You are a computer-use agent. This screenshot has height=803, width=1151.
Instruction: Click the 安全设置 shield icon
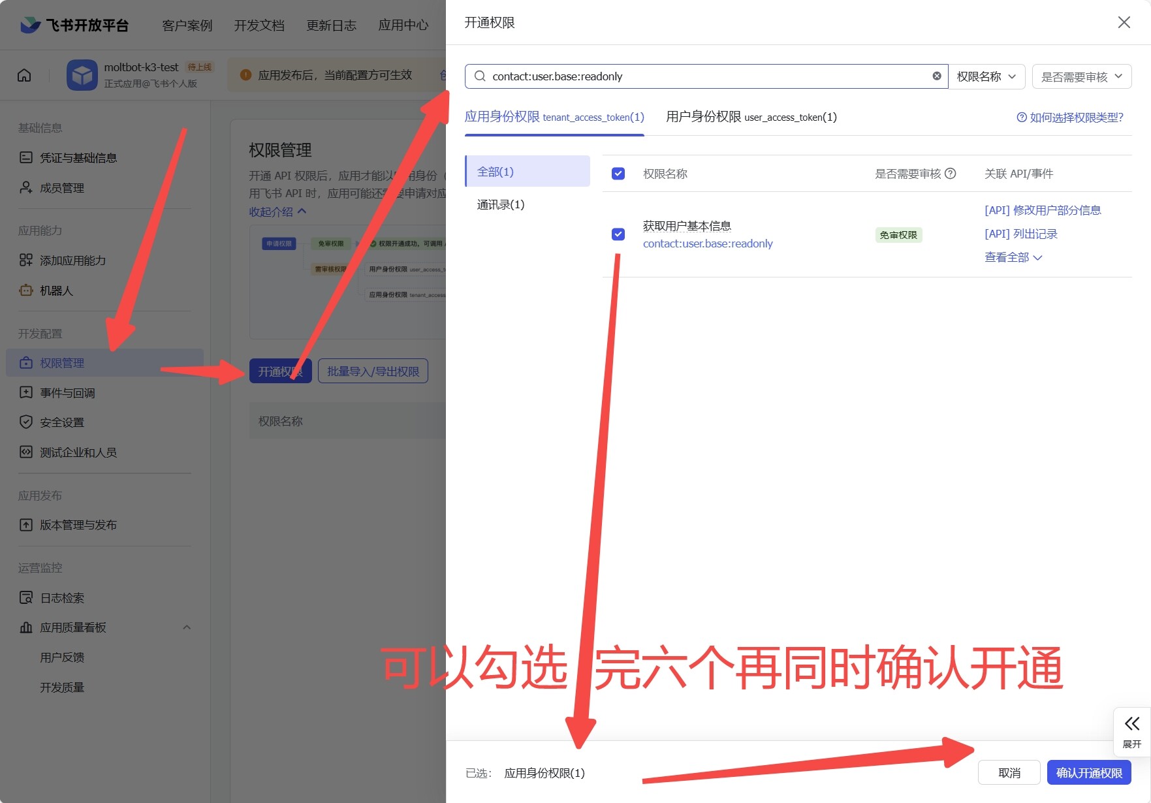26,422
